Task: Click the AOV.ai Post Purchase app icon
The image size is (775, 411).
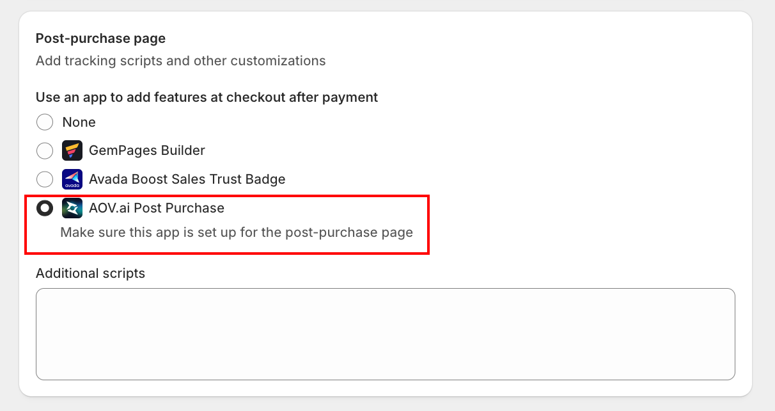Action: coord(72,208)
